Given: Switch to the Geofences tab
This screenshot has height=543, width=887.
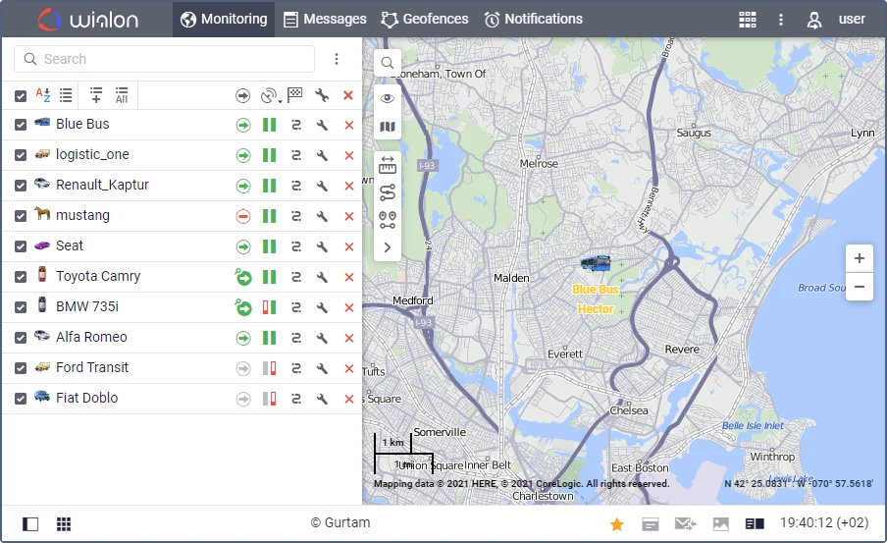Looking at the screenshot, I should pos(425,20).
